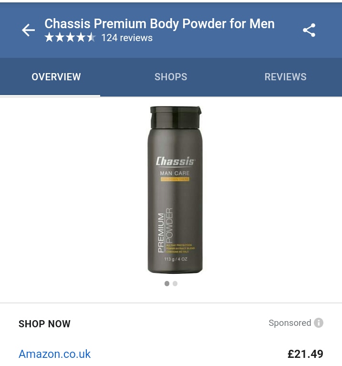The image size is (342, 366).
Task: Open the info icon beside Sponsored
Action: (319, 323)
